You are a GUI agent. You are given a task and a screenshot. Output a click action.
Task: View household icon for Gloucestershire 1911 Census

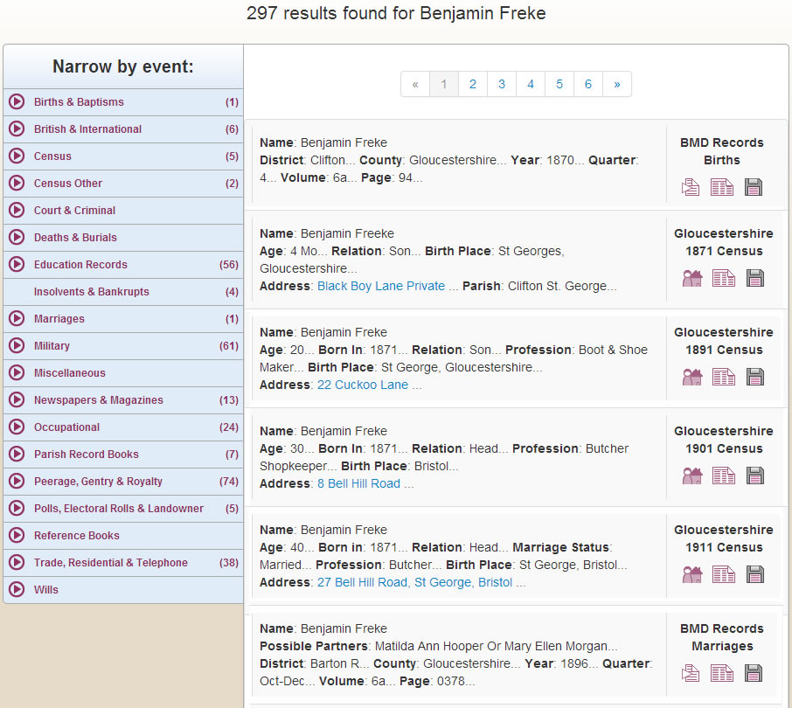[x=692, y=574]
